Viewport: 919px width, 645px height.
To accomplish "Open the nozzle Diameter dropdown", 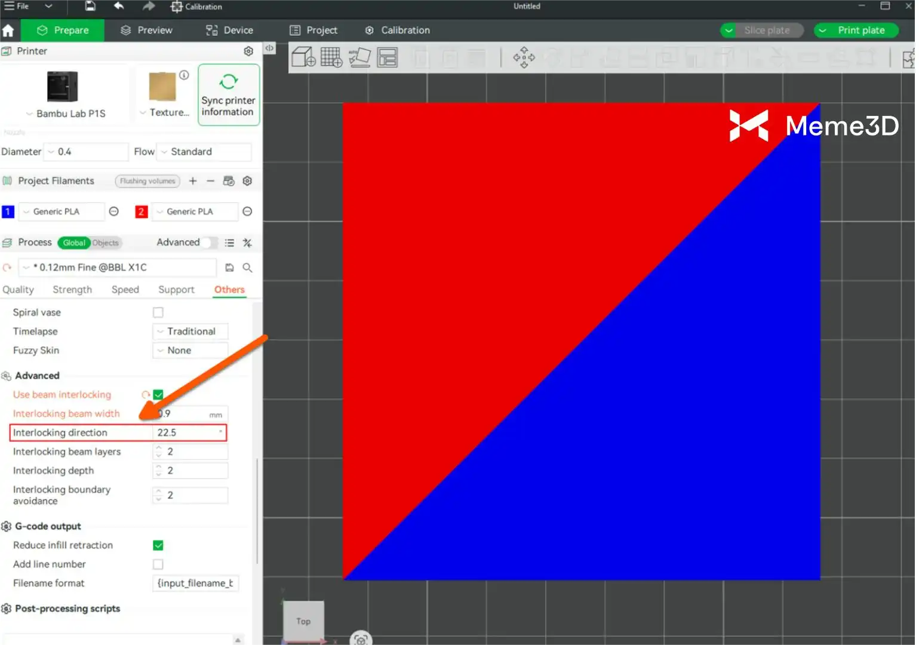I will click(87, 152).
